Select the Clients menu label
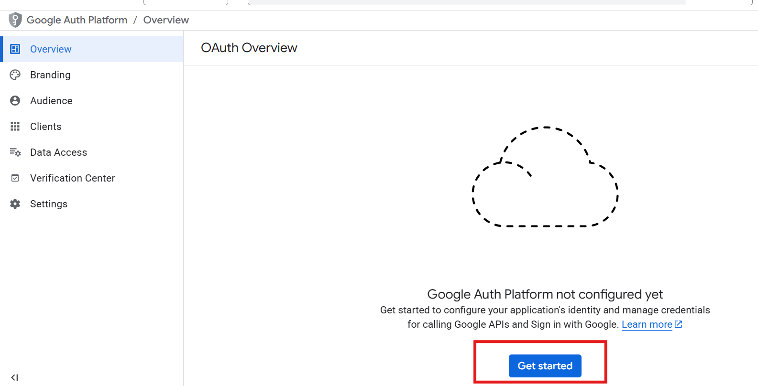The width and height of the screenshot is (758, 386). tap(46, 127)
